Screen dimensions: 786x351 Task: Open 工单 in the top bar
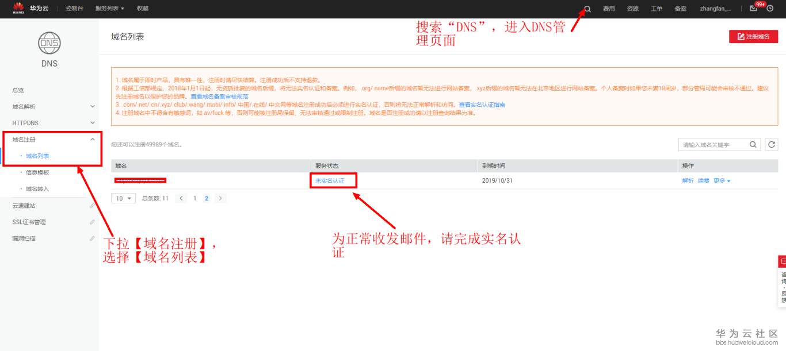point(657,9)
